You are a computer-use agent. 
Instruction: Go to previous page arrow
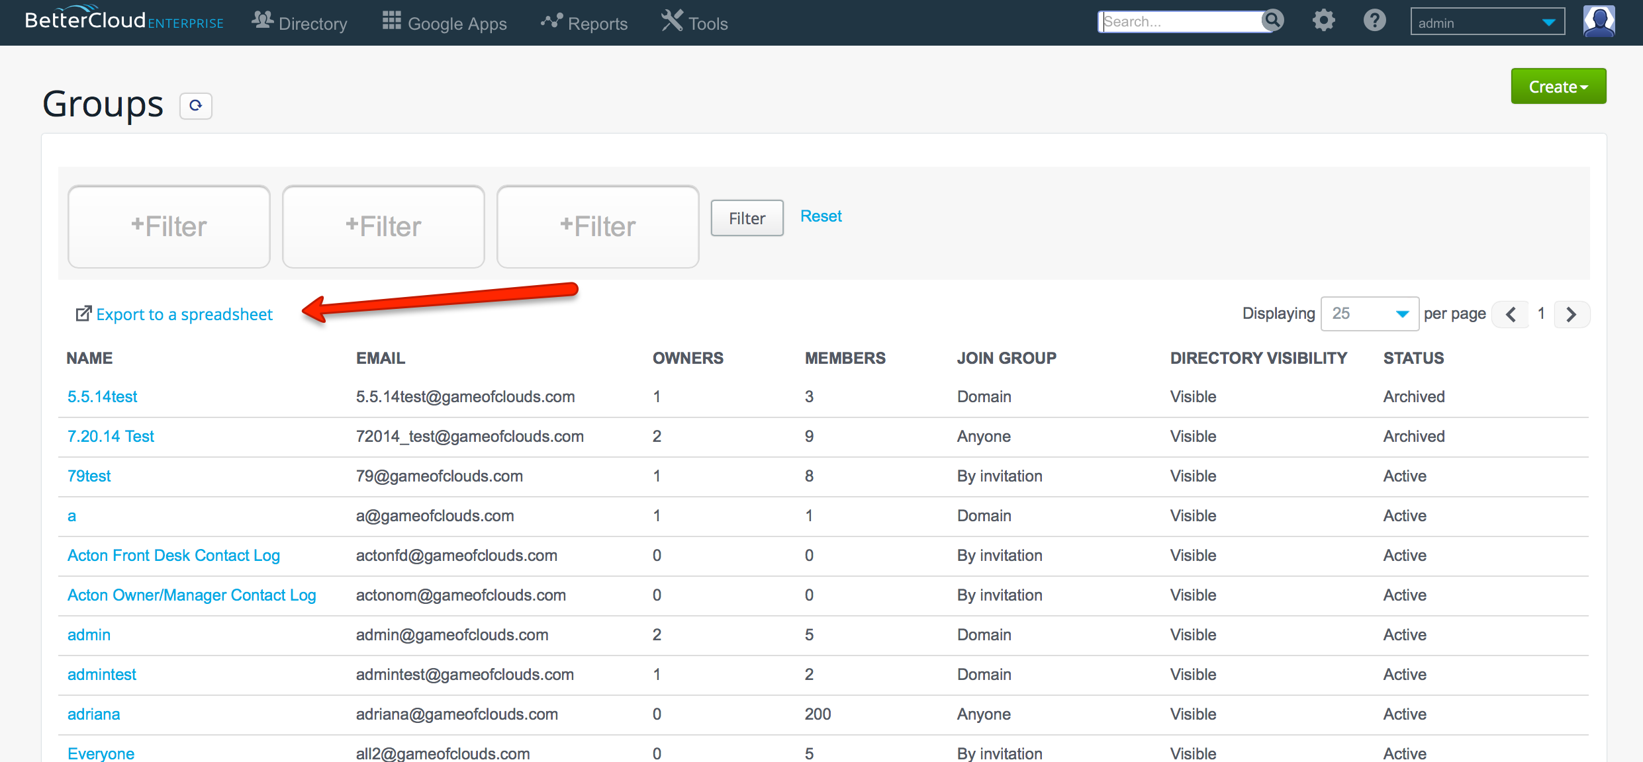click(1511, 314)
